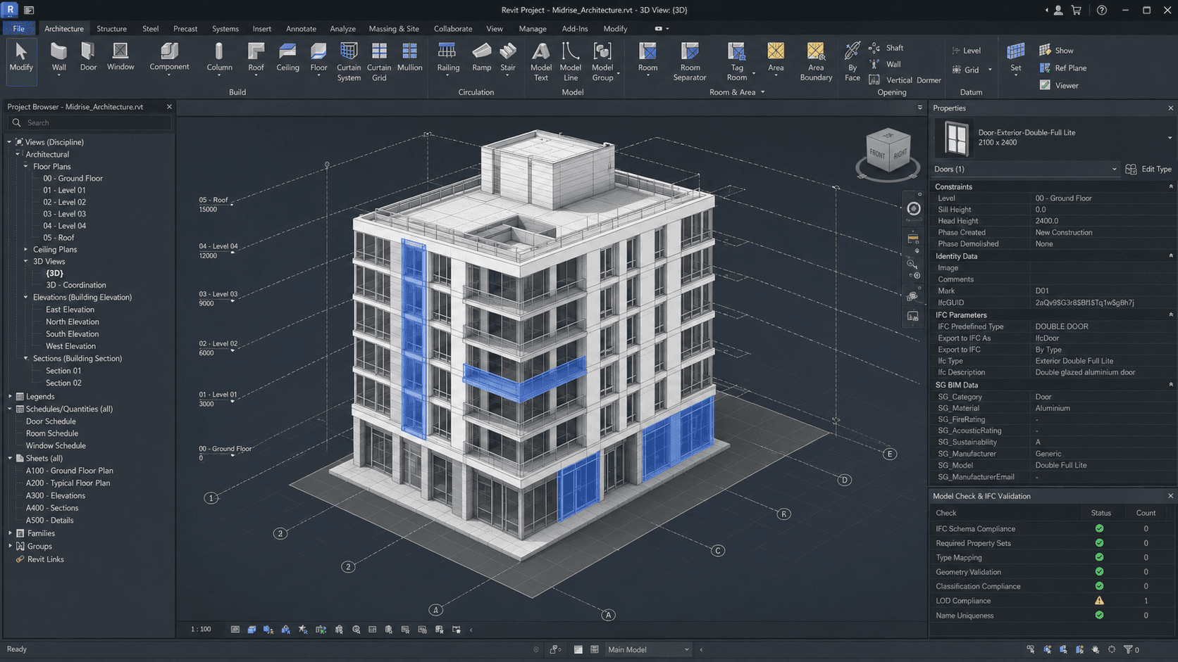Select the Ceiling tool
Image resolution: width=1178 pixels, height=662 pixels.
(x=287, y=57)
